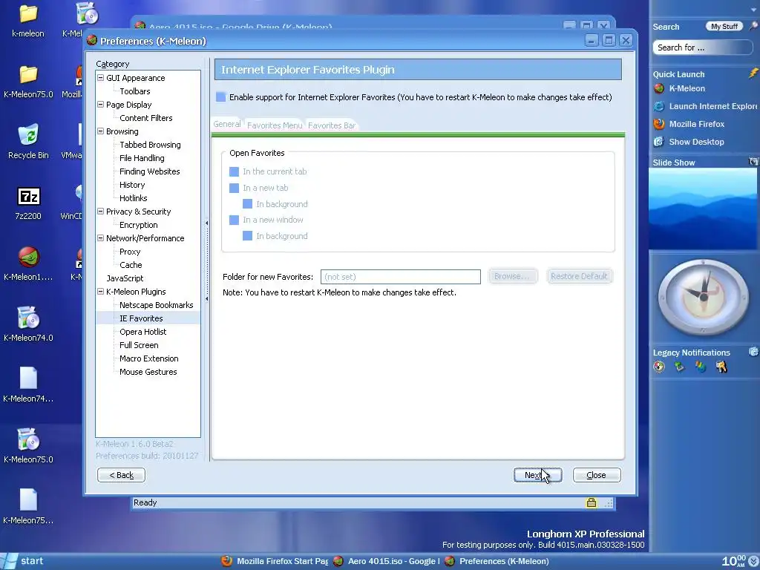Toggle In background under new window
Viewport: 760px width, 570px height.
[248, 236]
